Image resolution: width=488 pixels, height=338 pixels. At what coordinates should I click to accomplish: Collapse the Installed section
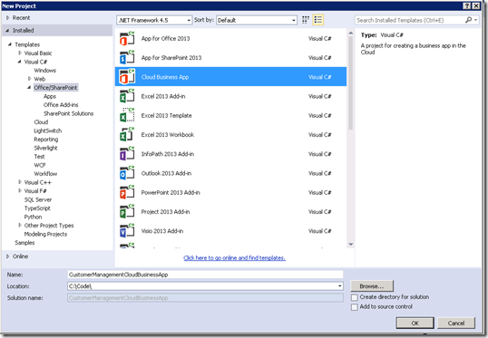[7, 31]
